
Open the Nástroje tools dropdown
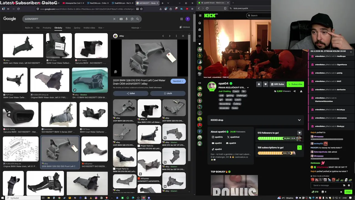[x=136, y=28]
